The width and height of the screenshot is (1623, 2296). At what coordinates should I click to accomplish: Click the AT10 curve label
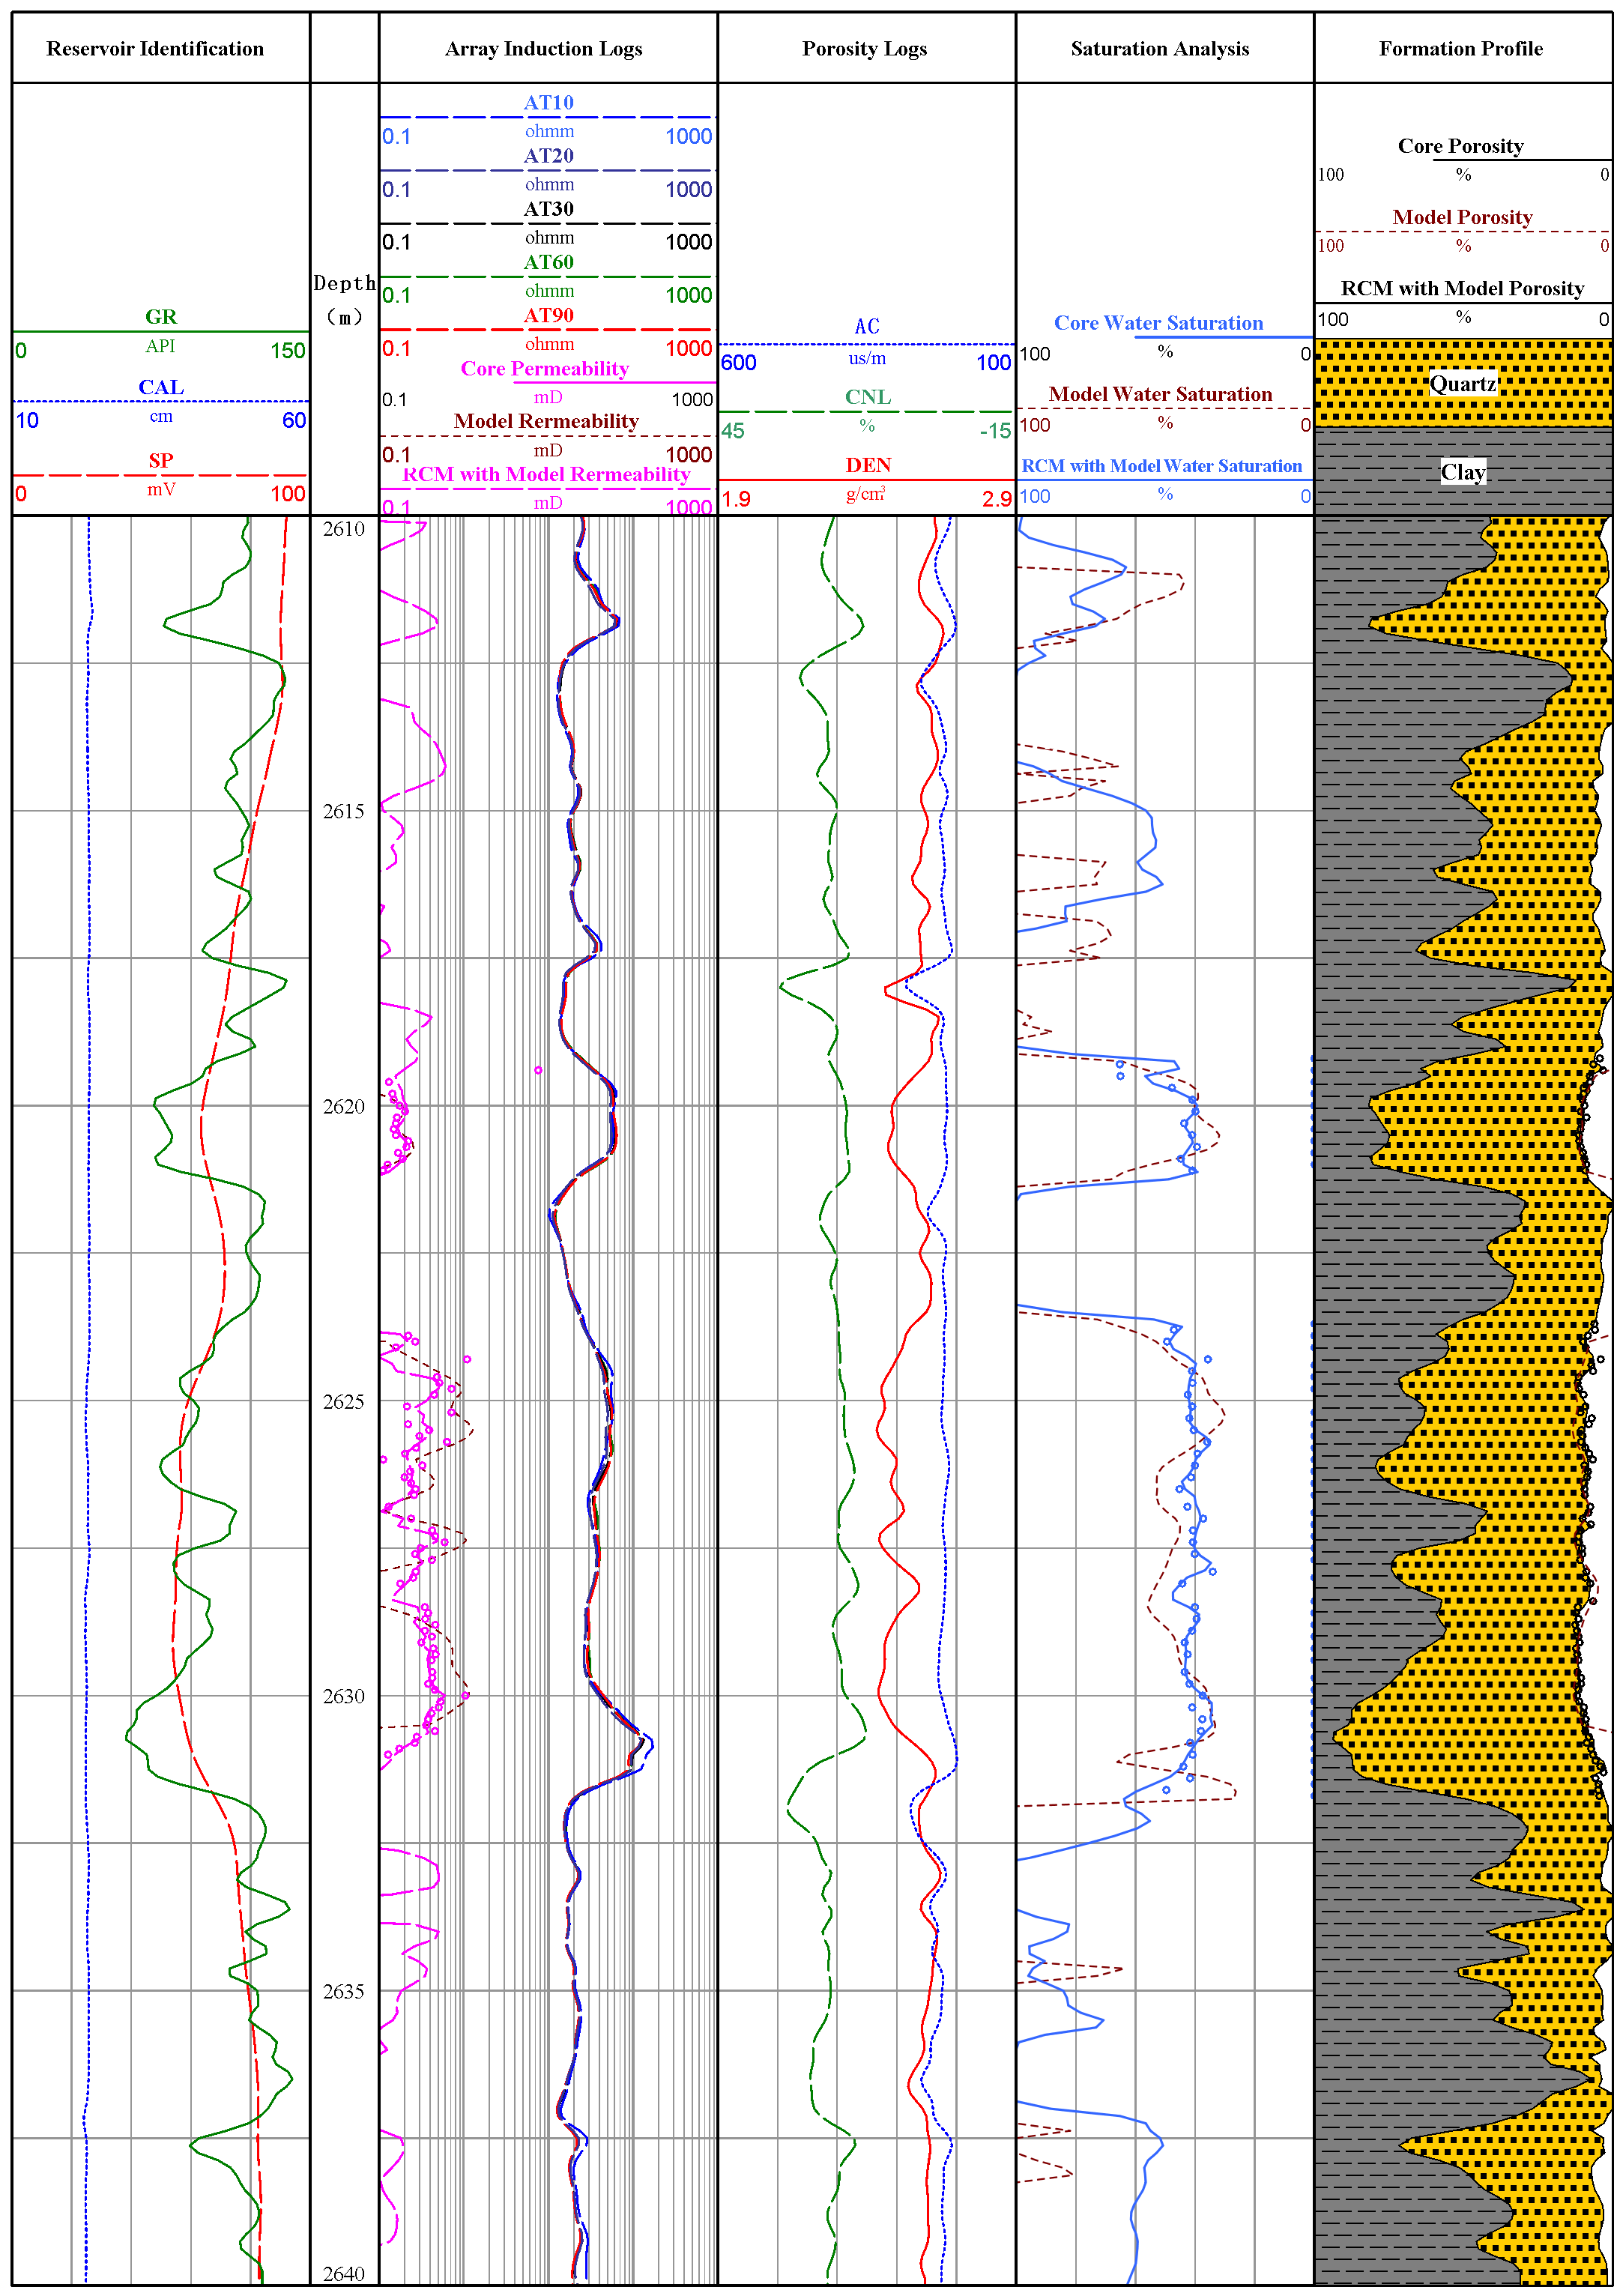tap(548, 102)
